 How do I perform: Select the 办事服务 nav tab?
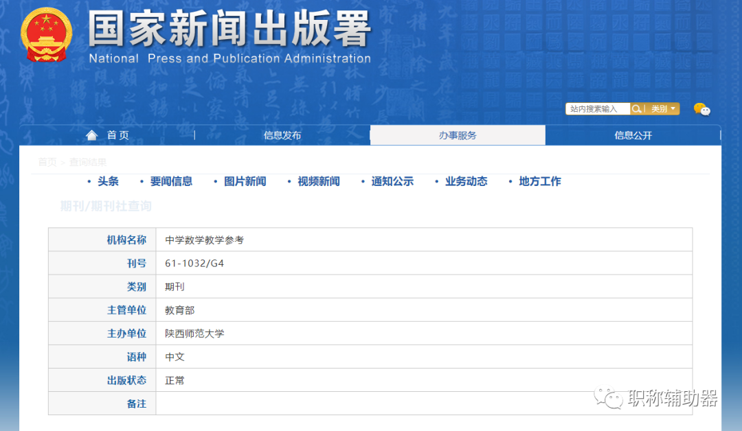[x=458, y=136]
